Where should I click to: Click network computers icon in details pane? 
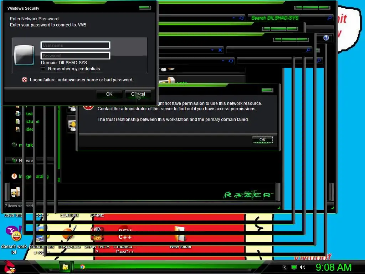point(16,192)
